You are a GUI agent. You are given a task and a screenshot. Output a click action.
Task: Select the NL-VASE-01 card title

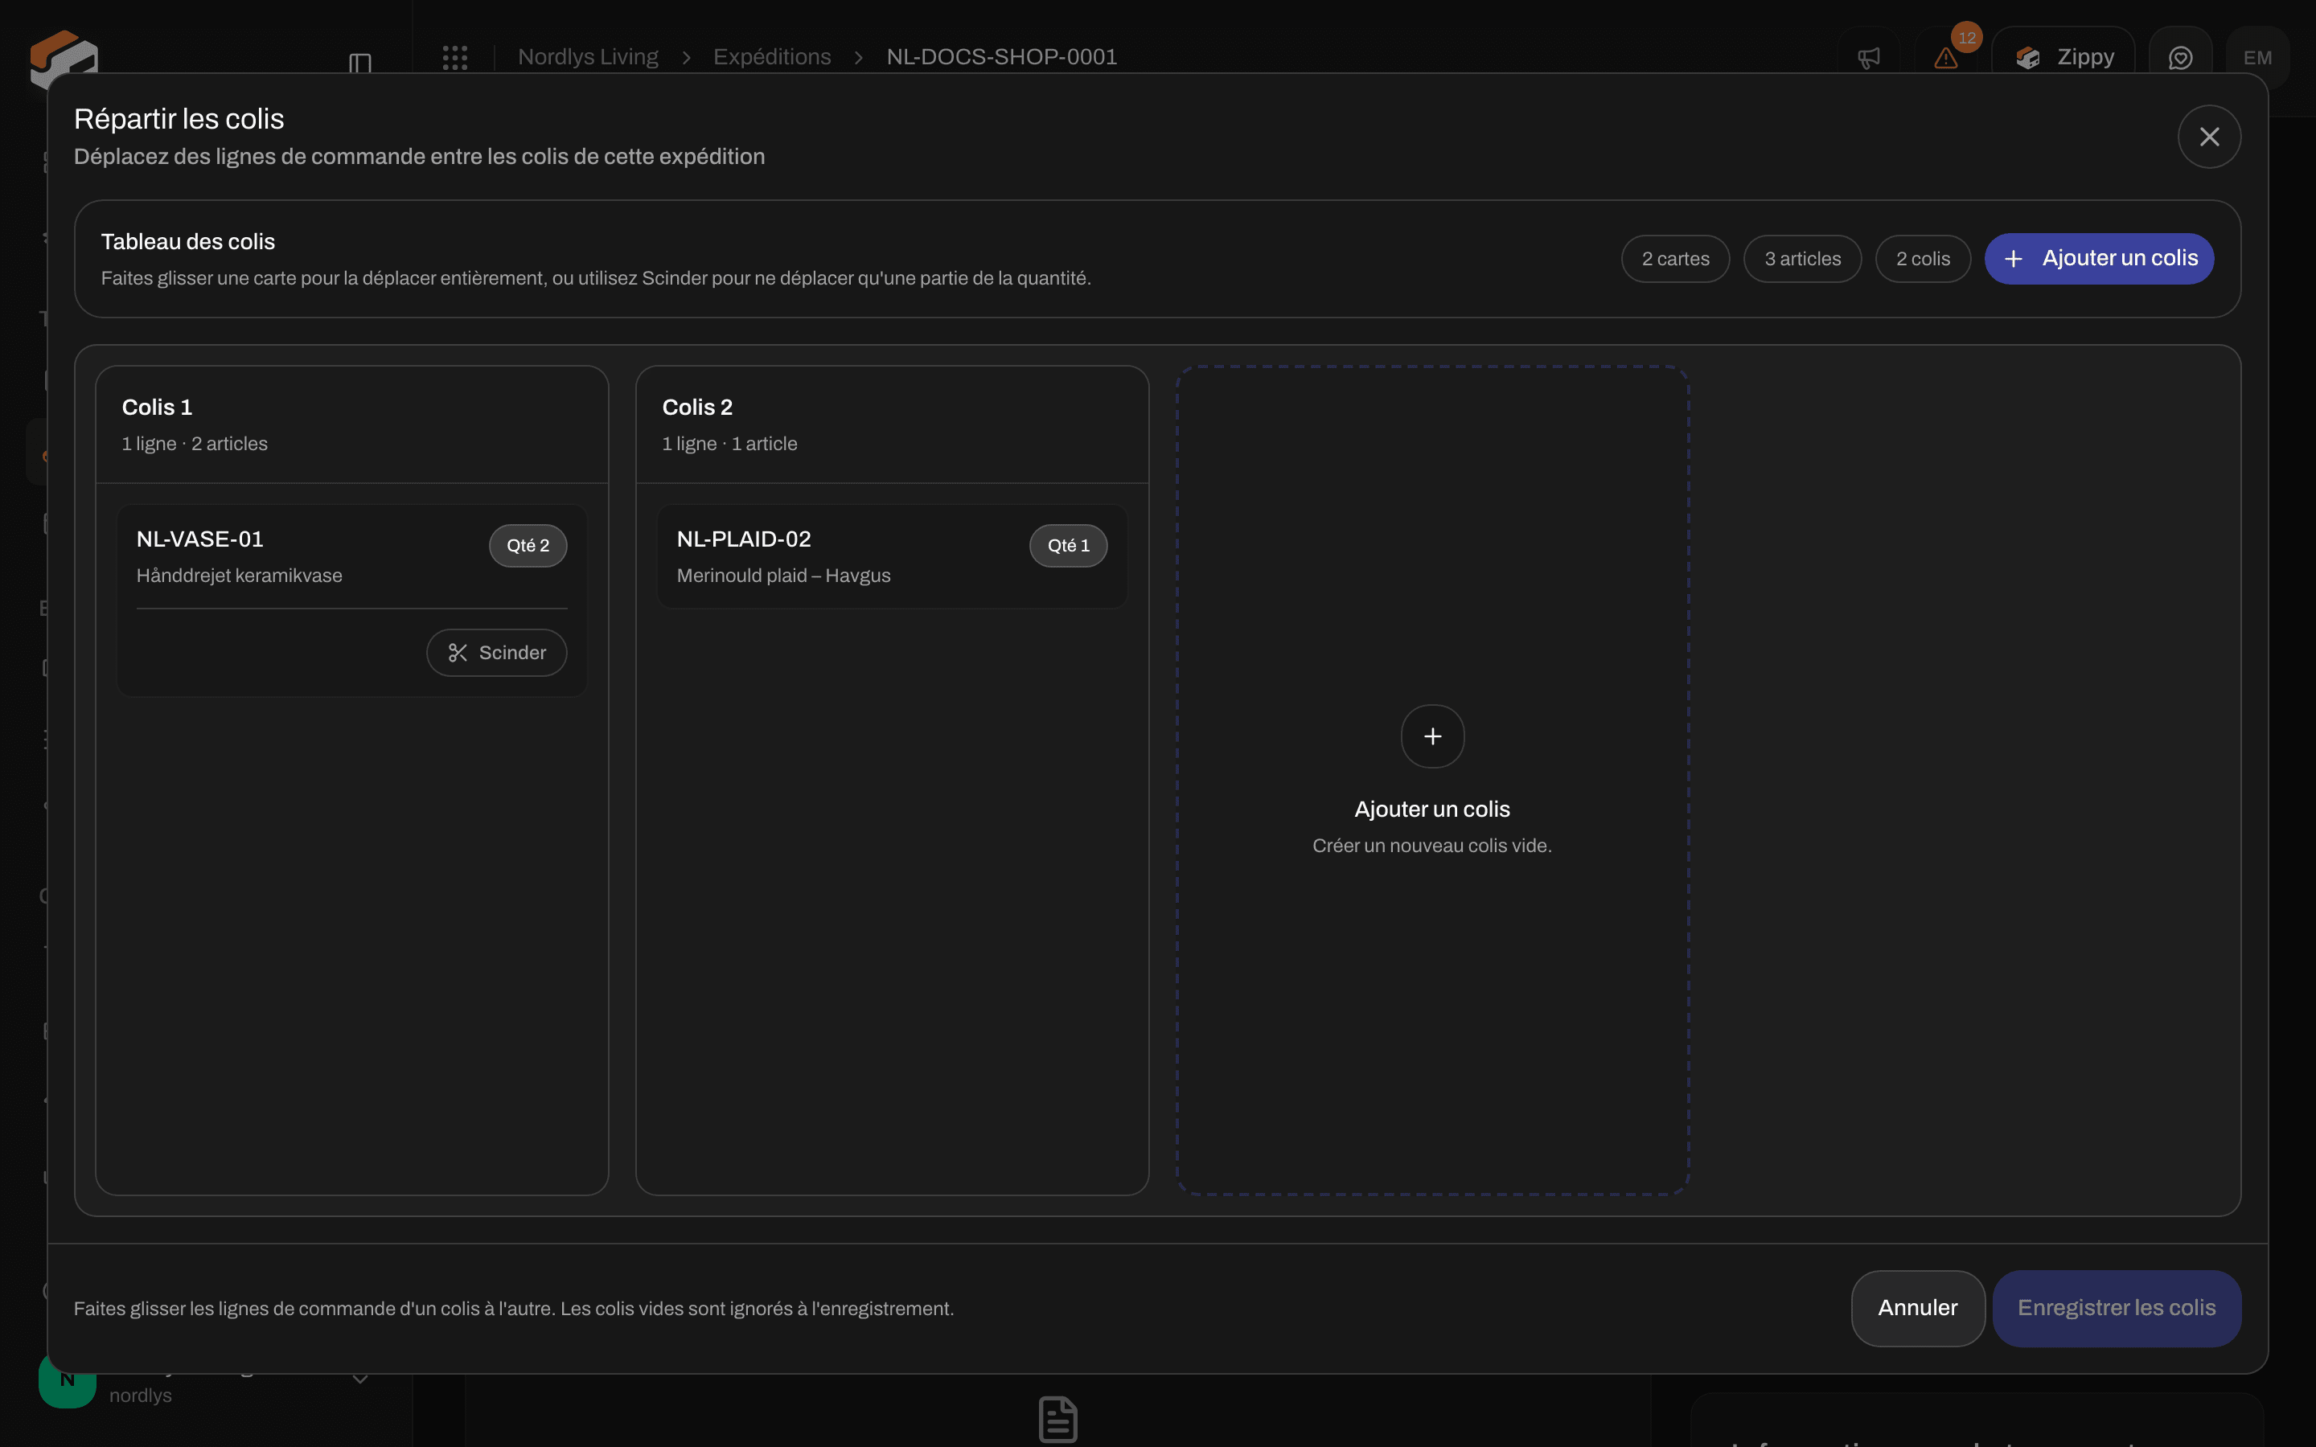pyautogui.click(x=200, y=539)
